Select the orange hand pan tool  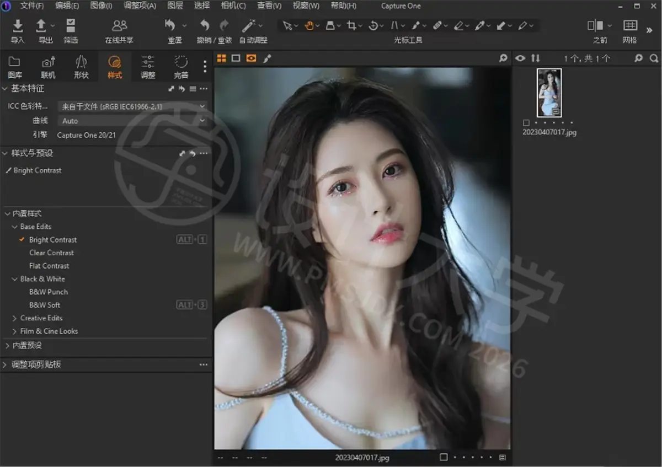point(309,25)
